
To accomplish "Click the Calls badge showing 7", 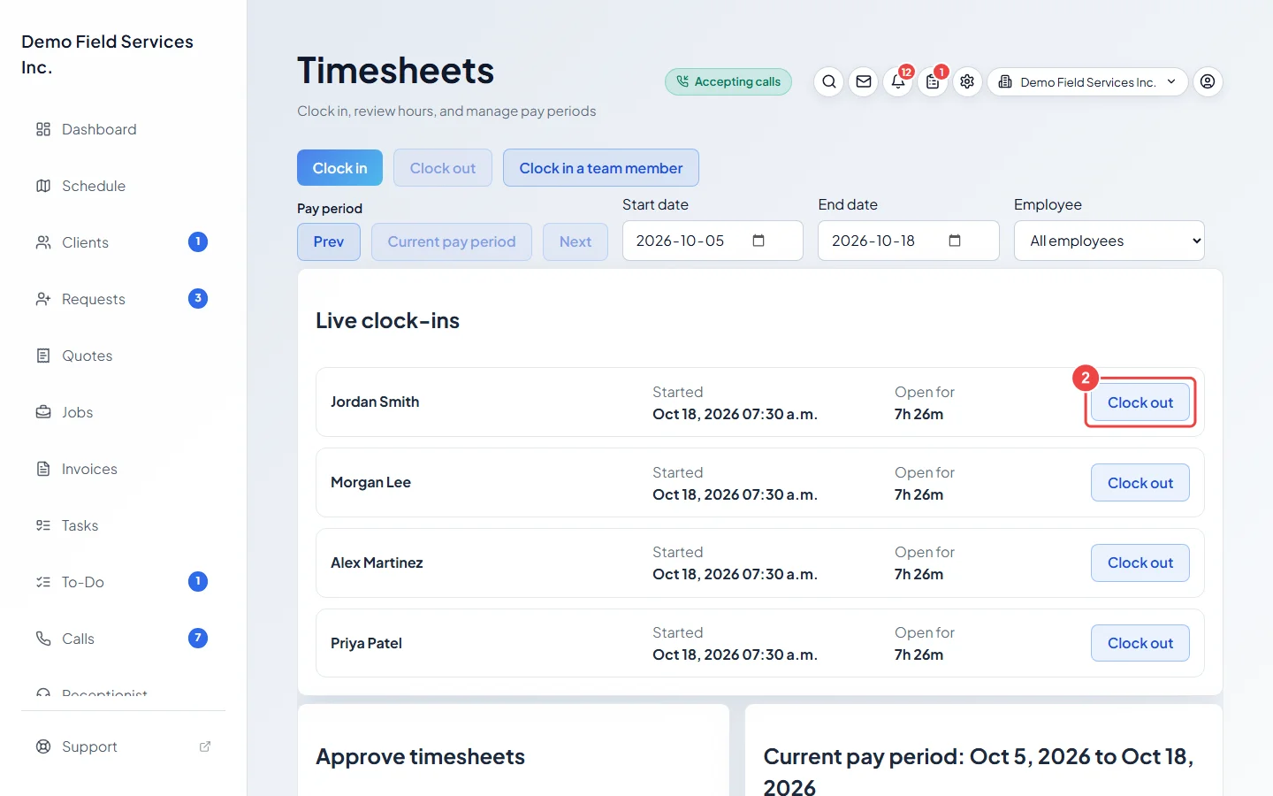I will pyautogui.click(x=198, y=638).
